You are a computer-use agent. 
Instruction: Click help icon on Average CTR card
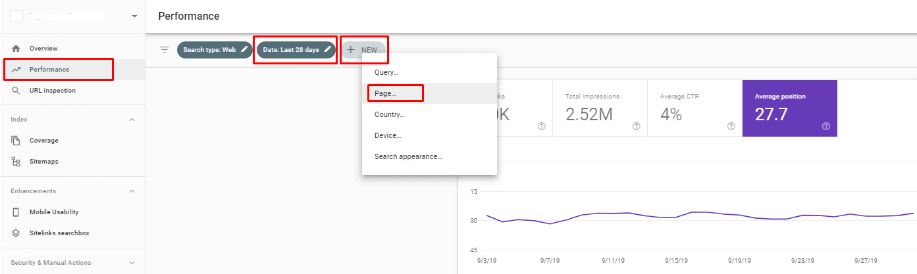pyautogui.click(x=731, y=126)
